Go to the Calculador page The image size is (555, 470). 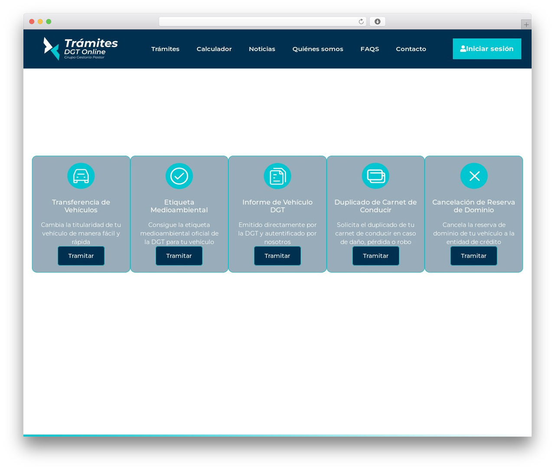point(214,49)
